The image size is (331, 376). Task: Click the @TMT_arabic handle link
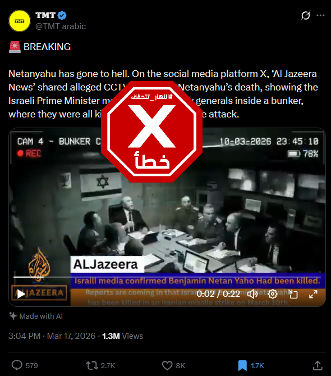61,26
